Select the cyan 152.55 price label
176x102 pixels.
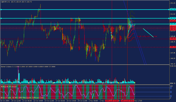pos(173,10)
